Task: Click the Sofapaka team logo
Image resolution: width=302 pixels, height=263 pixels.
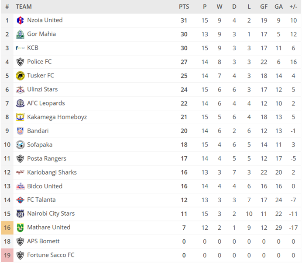Action: click(20, 145)
